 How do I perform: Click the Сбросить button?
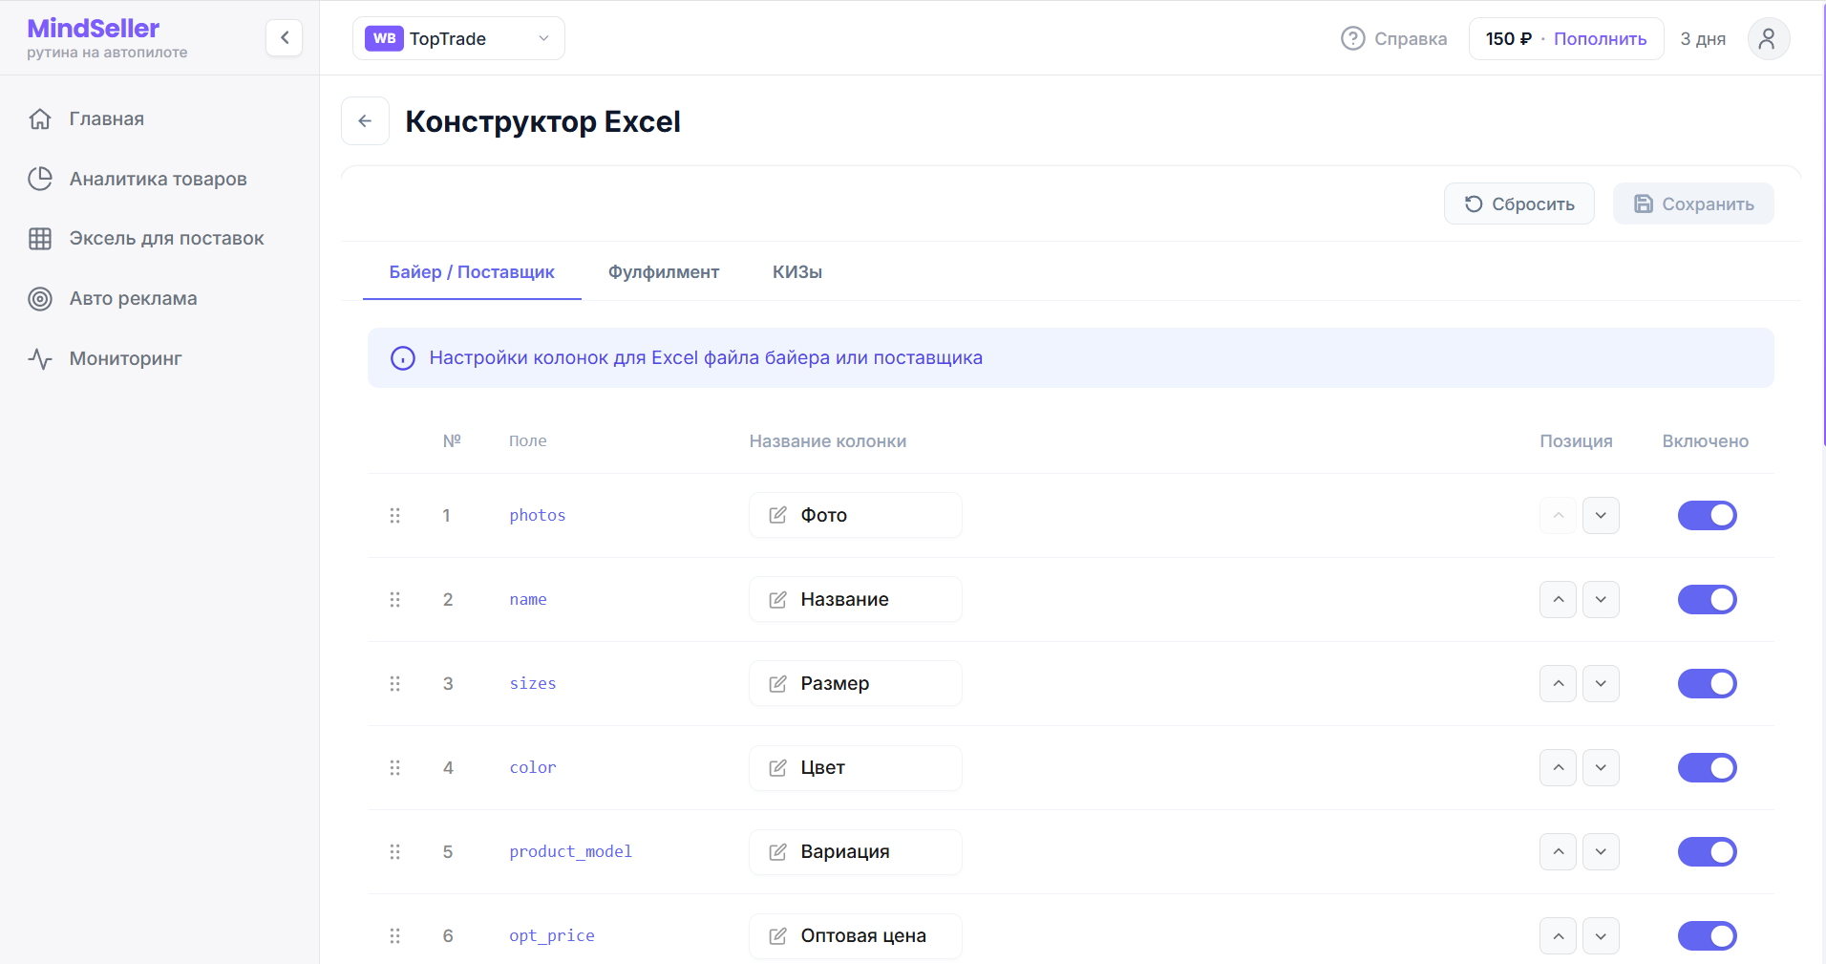1518,204
